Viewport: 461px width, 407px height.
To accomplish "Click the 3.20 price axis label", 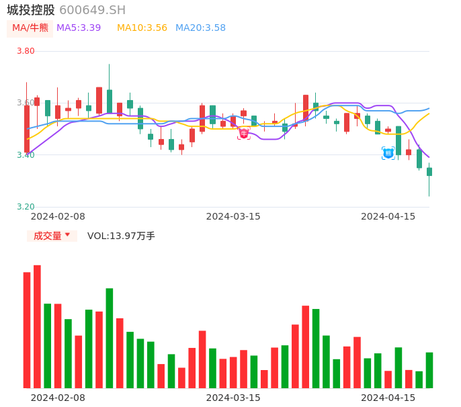I will click(26, 207).
